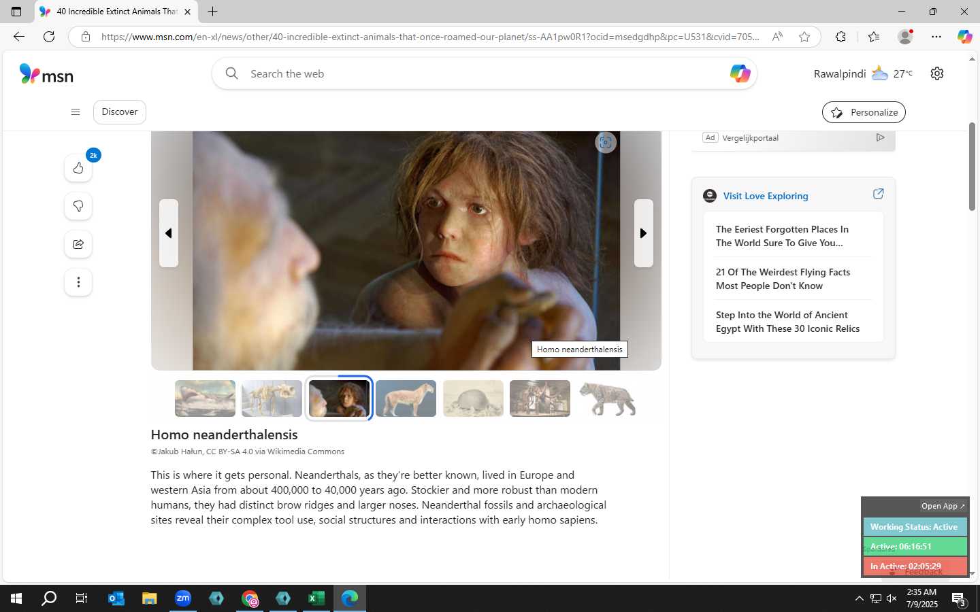Open external link icon next to Love Exploring
The image size is (980, 612).
[878, 194]
